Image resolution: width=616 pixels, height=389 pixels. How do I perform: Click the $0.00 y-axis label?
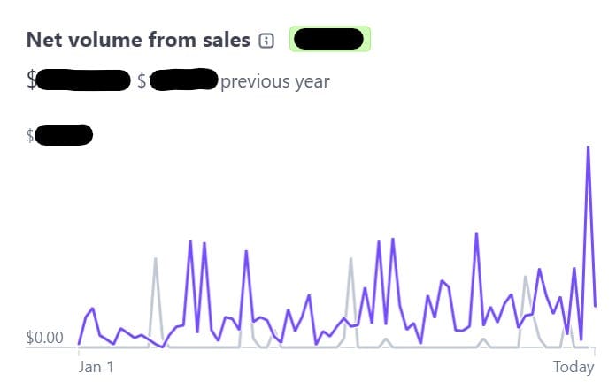45,337
